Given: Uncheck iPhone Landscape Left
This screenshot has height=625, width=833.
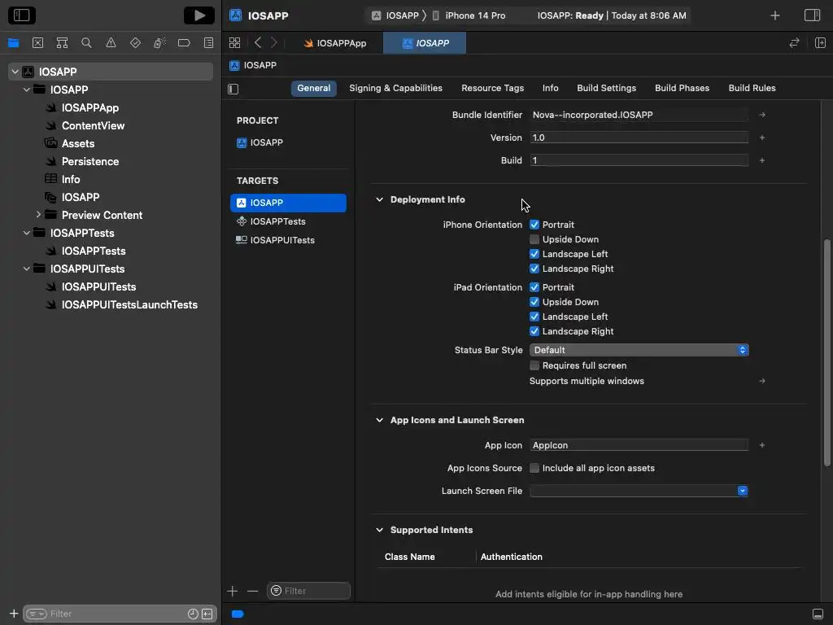Looking at the screenshot, I should click(534, 254).
